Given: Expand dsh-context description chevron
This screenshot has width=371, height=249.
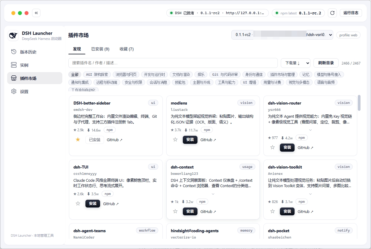Looking at the screenshot, I should click(x=213, y=194).
